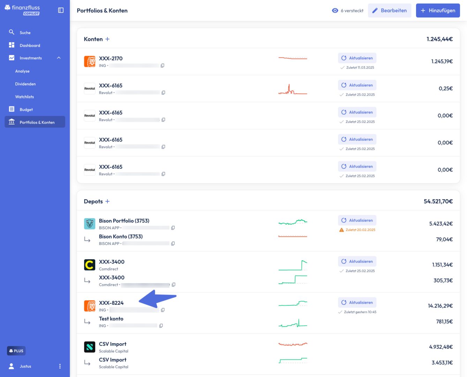Copy the Bison Portfolio (3753) account number
467x377 pixels.
173,228
